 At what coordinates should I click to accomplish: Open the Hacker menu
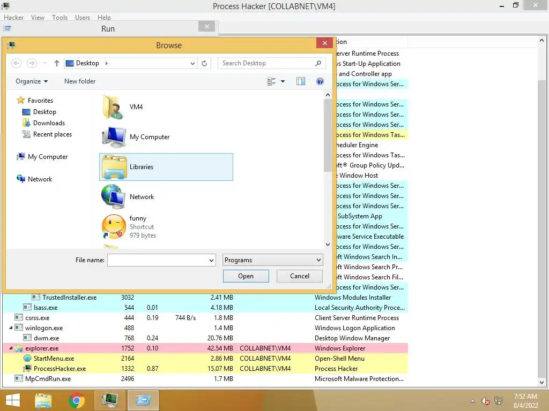[13, 18]
